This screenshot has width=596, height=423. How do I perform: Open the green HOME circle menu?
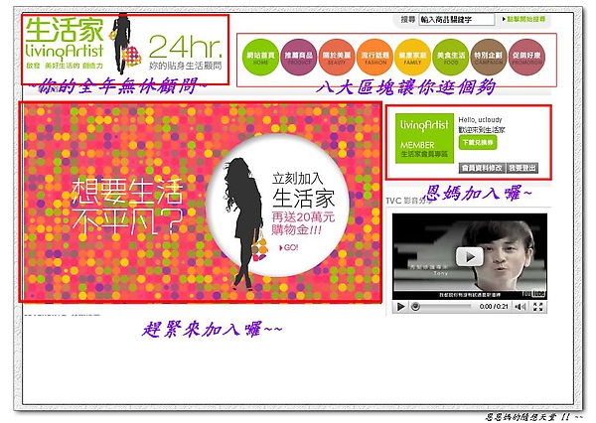point(260,58)
